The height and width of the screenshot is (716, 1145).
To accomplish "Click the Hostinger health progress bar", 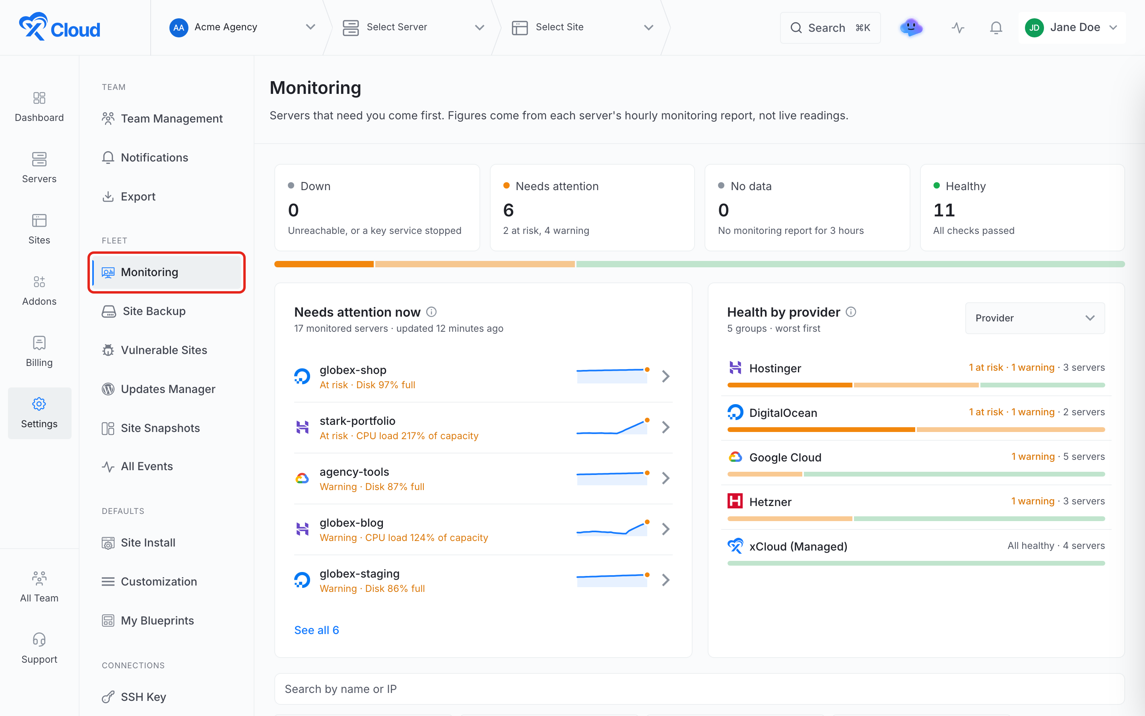I will (916, 385).
